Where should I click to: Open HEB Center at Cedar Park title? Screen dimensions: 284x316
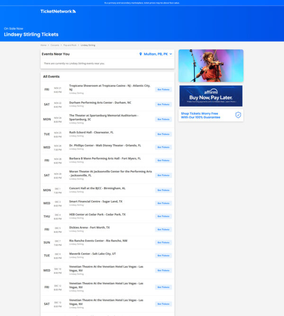(x=98, y=215)
